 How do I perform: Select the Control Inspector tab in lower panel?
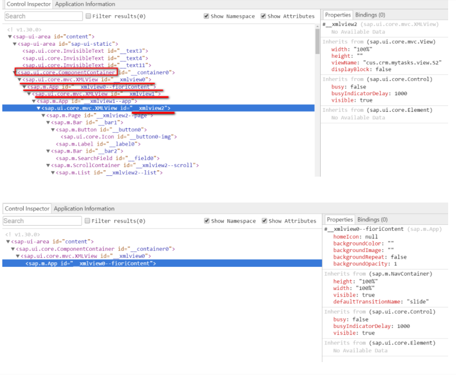27,208
